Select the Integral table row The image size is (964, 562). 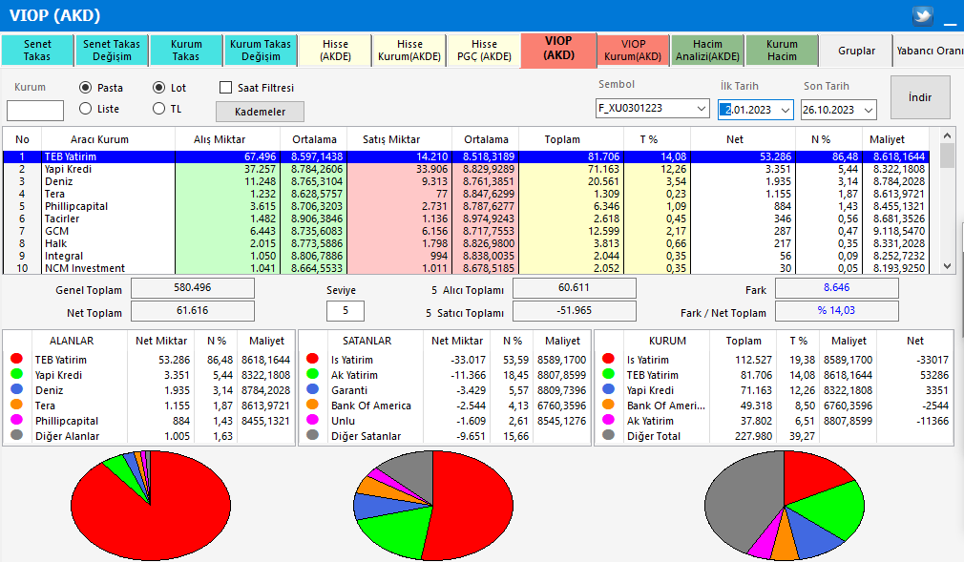[x=466, y=256]
